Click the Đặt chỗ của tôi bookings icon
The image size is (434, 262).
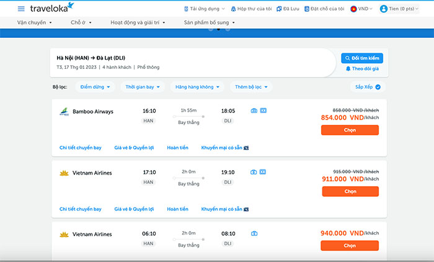coord(307,9)
